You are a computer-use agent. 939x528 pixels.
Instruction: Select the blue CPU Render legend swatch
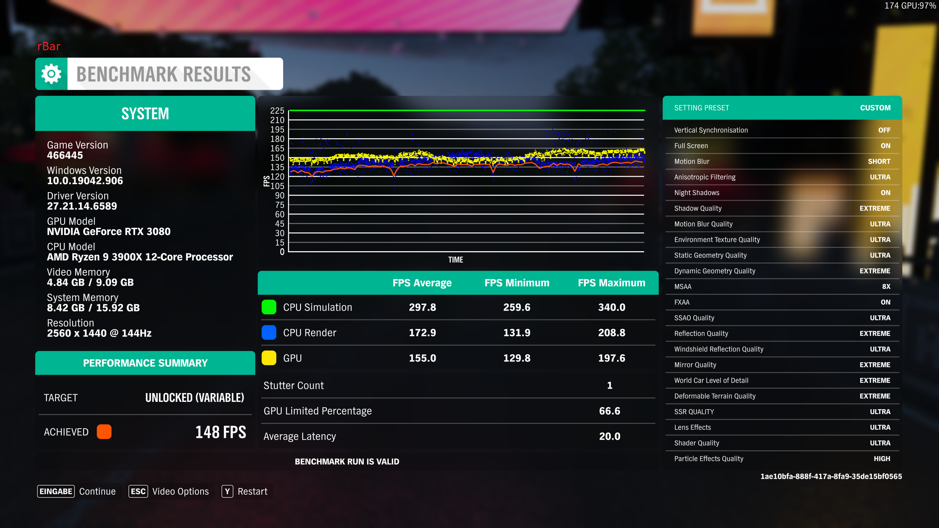[268, 333]
